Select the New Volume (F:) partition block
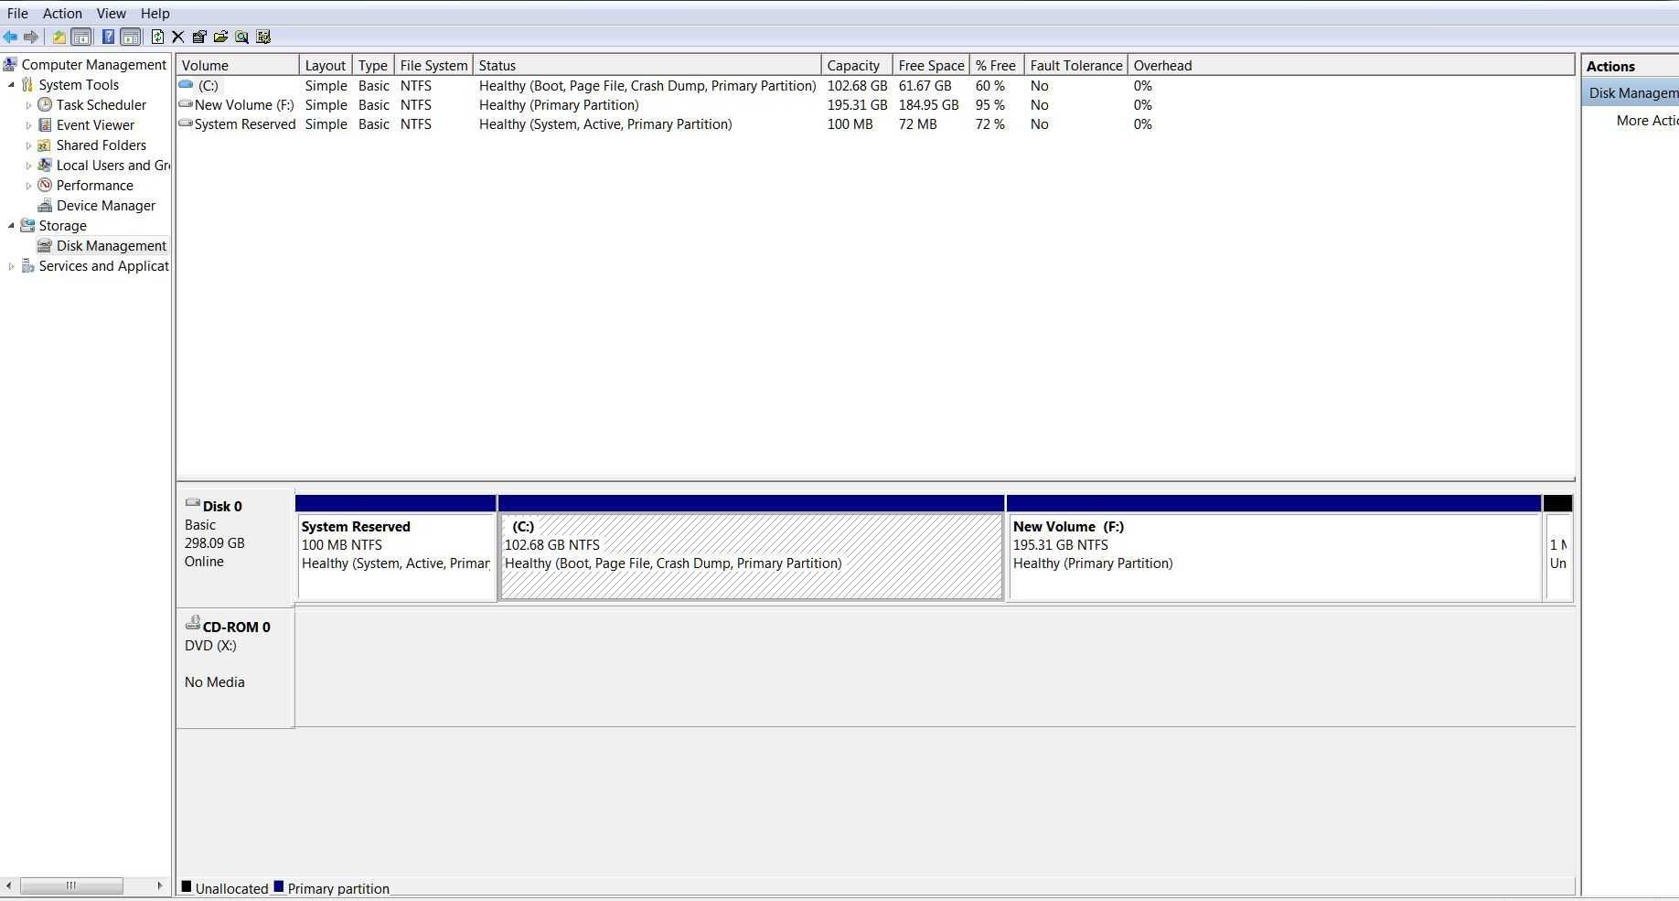 (1274, 556)
